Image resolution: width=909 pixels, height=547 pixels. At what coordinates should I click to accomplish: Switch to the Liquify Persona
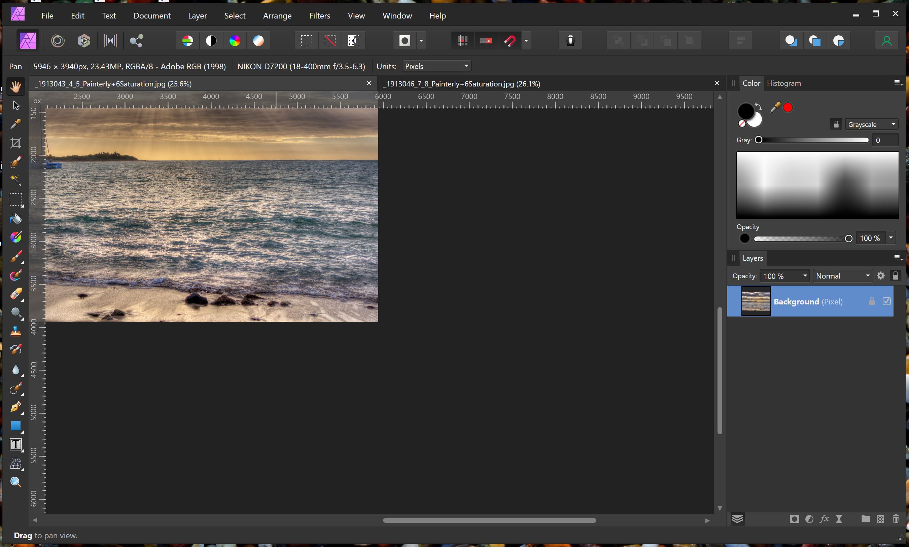(58, 41)
